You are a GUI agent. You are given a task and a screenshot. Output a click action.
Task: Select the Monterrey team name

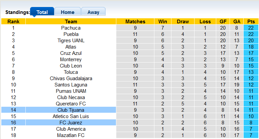pyautogui.click(x=71, y=60)
